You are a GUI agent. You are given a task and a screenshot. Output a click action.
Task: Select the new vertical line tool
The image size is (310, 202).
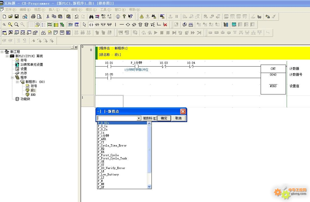(116, 24)
